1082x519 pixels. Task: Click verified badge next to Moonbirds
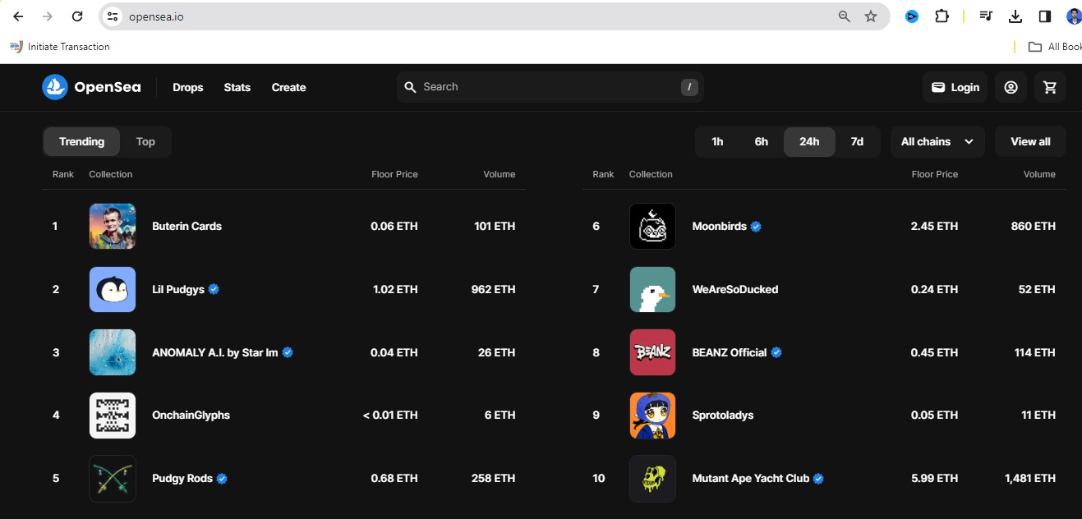(x=756, y=227)
